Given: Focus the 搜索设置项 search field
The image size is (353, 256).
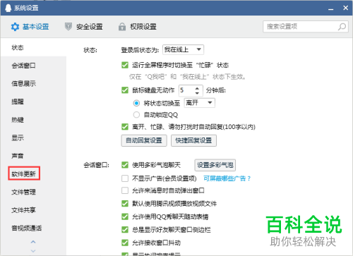Looking at the screenshot, I should tap(306, 27).
